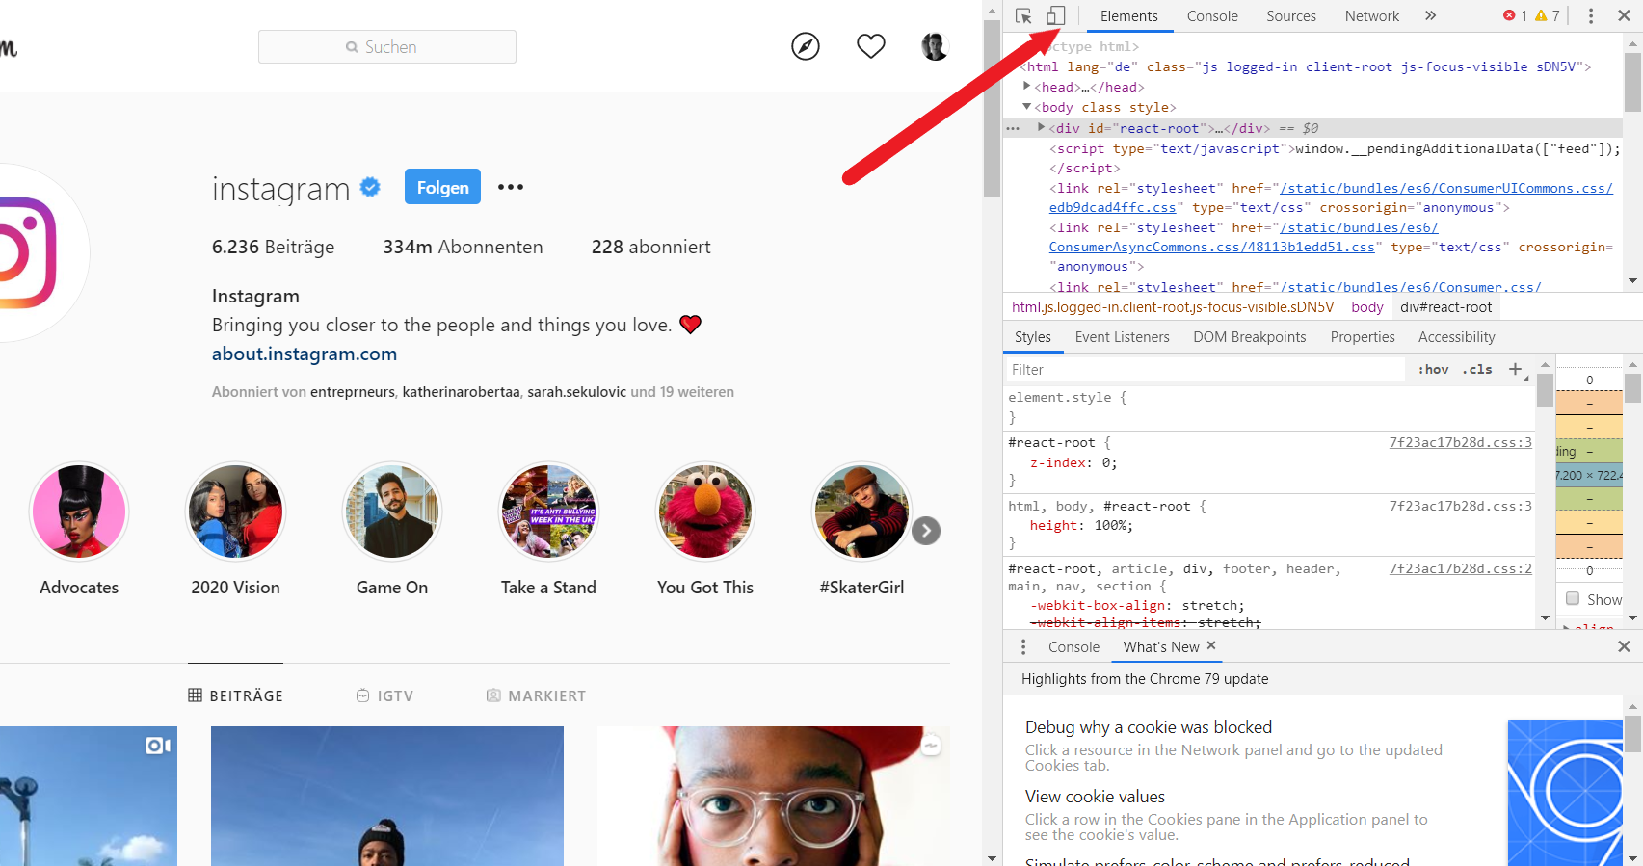1643x866 pixels.
Task: Open the activity heart icon
Action: (x=871, y=45)
